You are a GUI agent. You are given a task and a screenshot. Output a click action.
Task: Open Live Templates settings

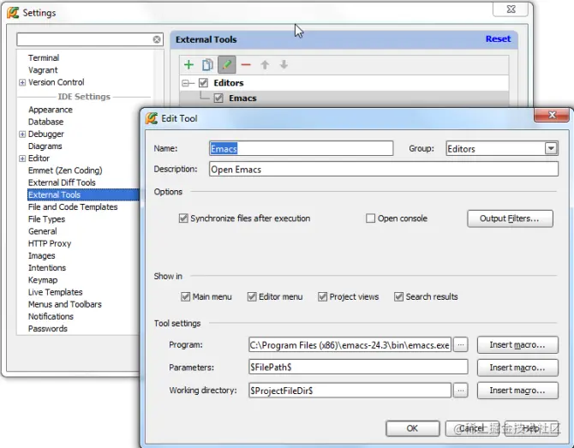point(56,292)
